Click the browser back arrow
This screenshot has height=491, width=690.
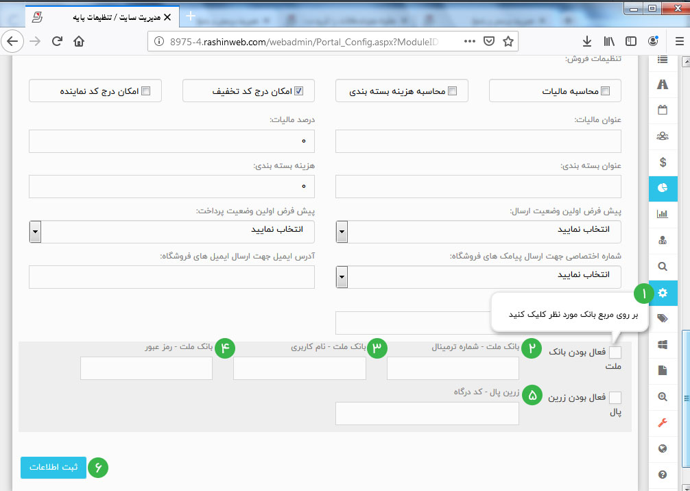pos(12,41)
